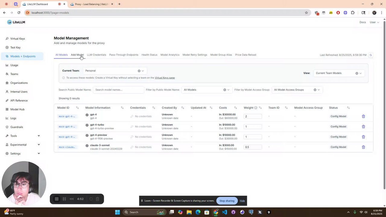Open the View dropdown
Image resolution: width=386 pixels, height=217 pixels.
pyautogui.click(x=339, y=73)
